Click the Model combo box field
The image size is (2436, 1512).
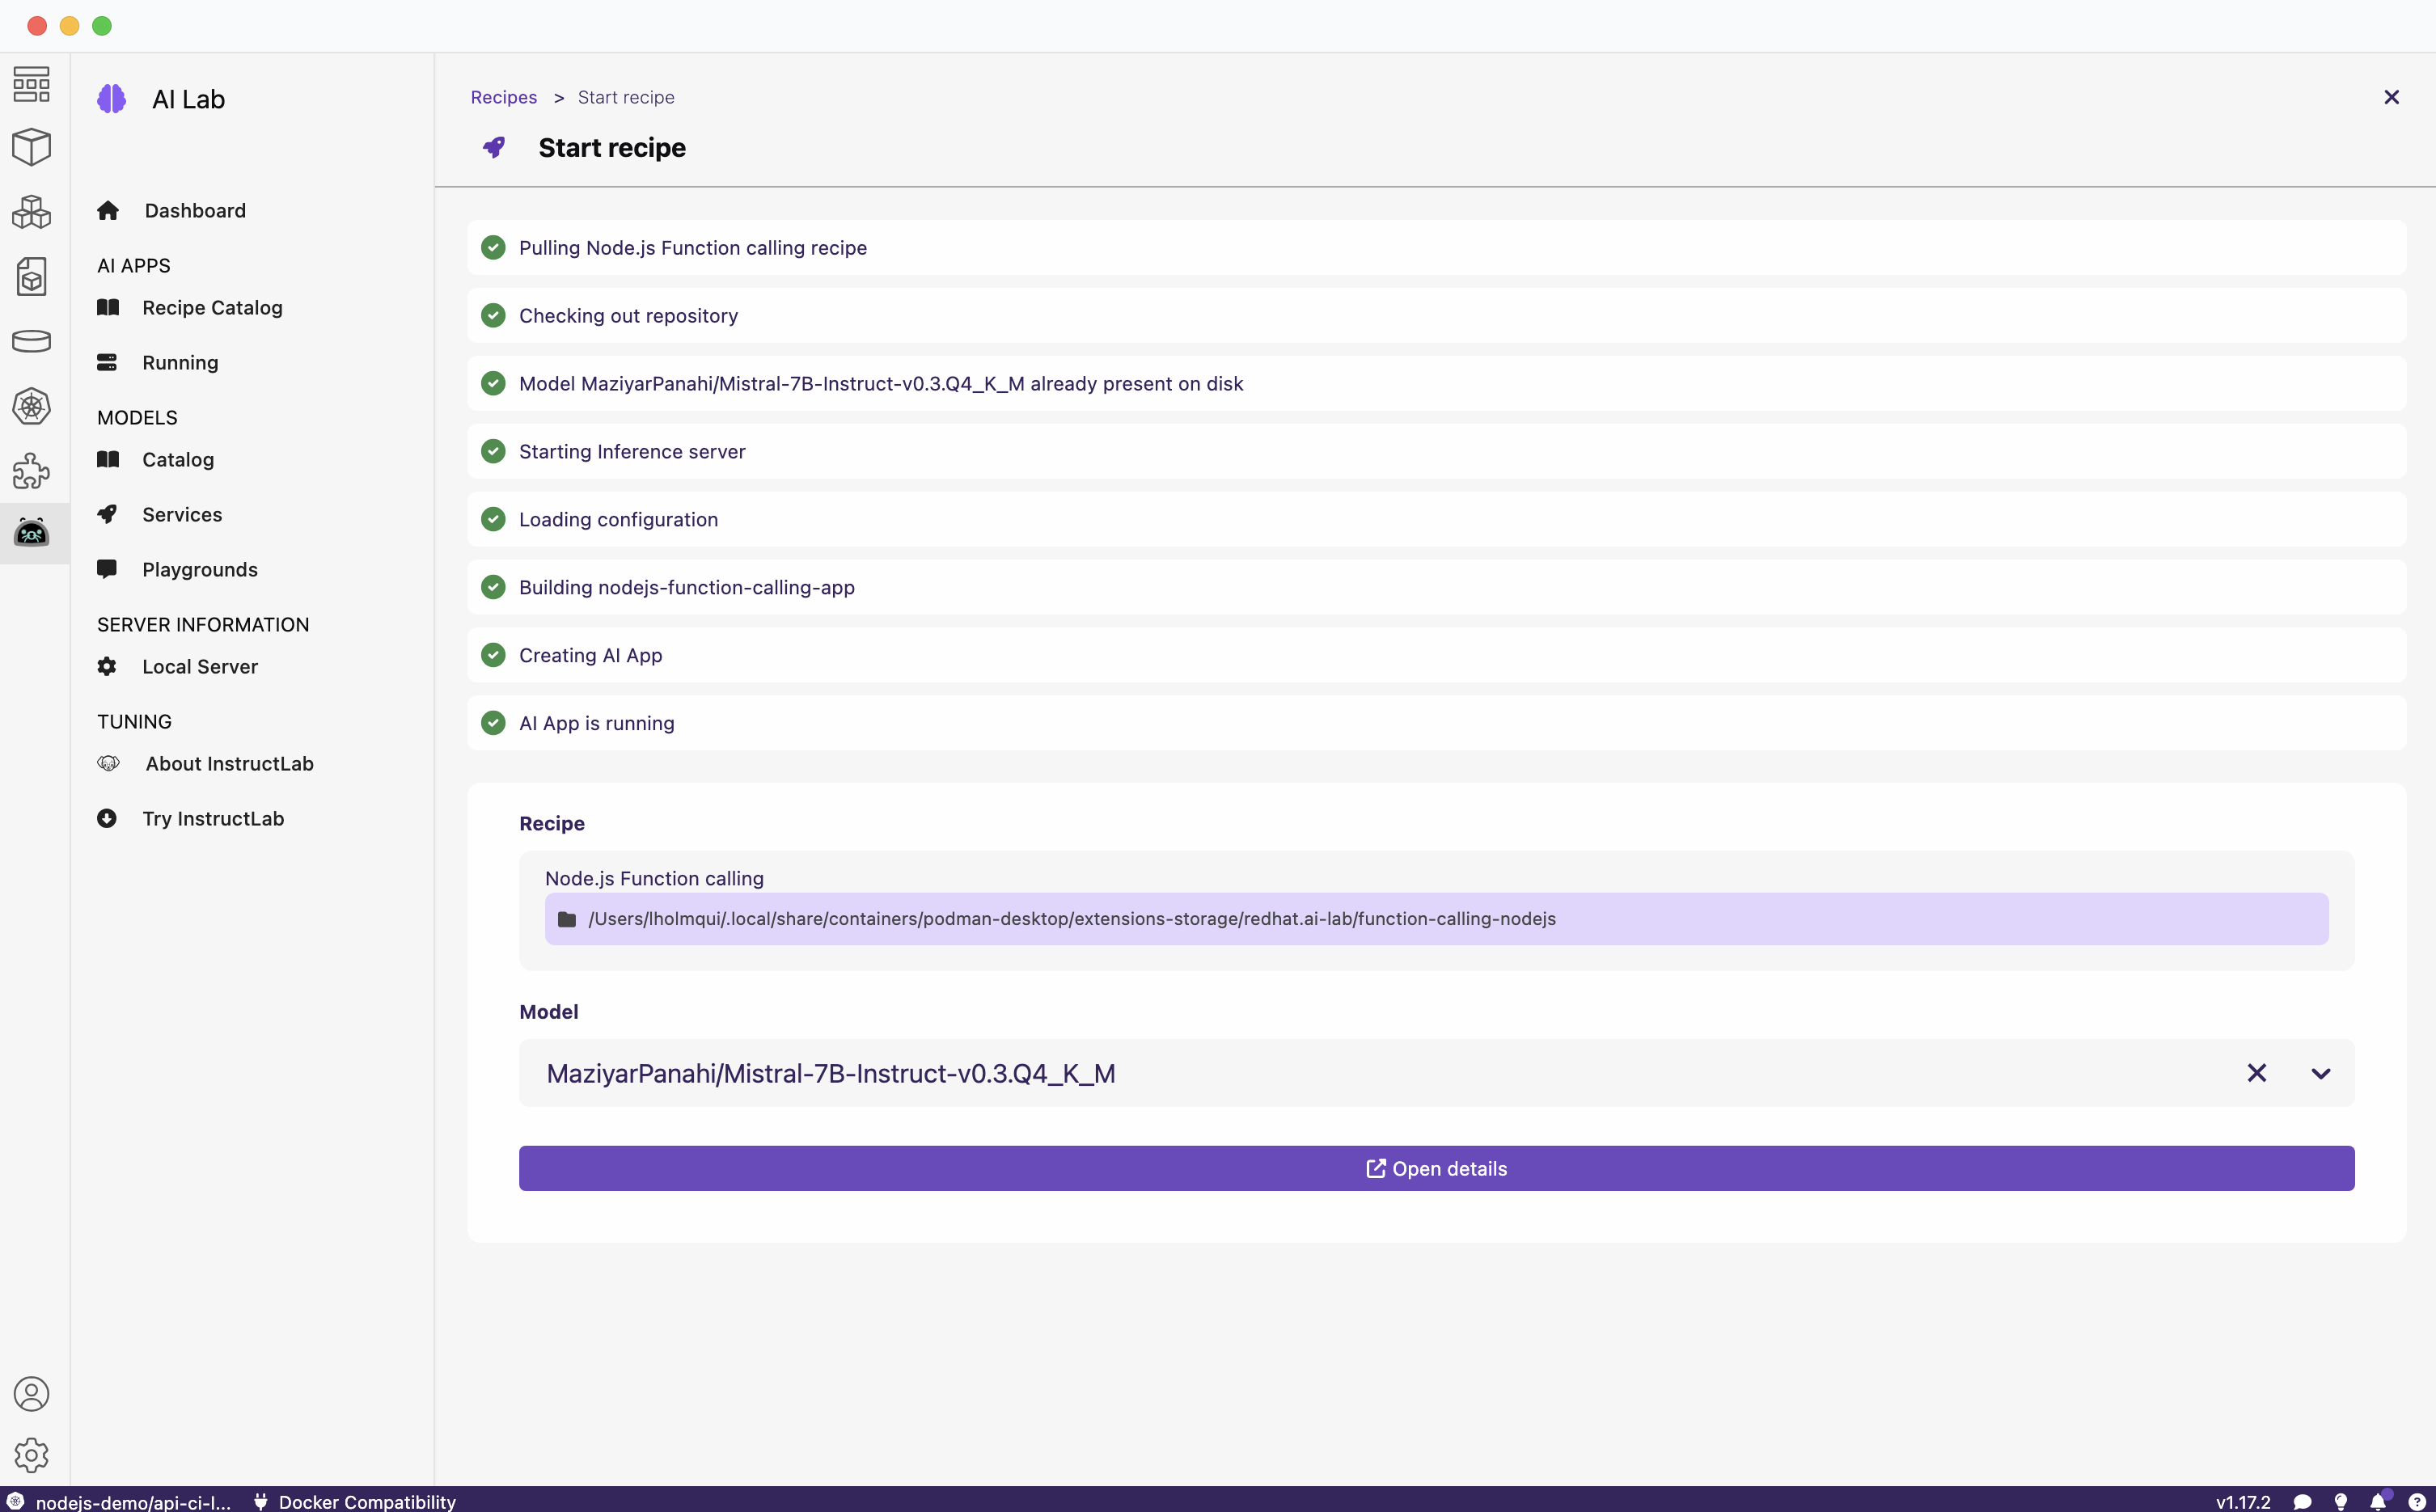point(1300,1073)
